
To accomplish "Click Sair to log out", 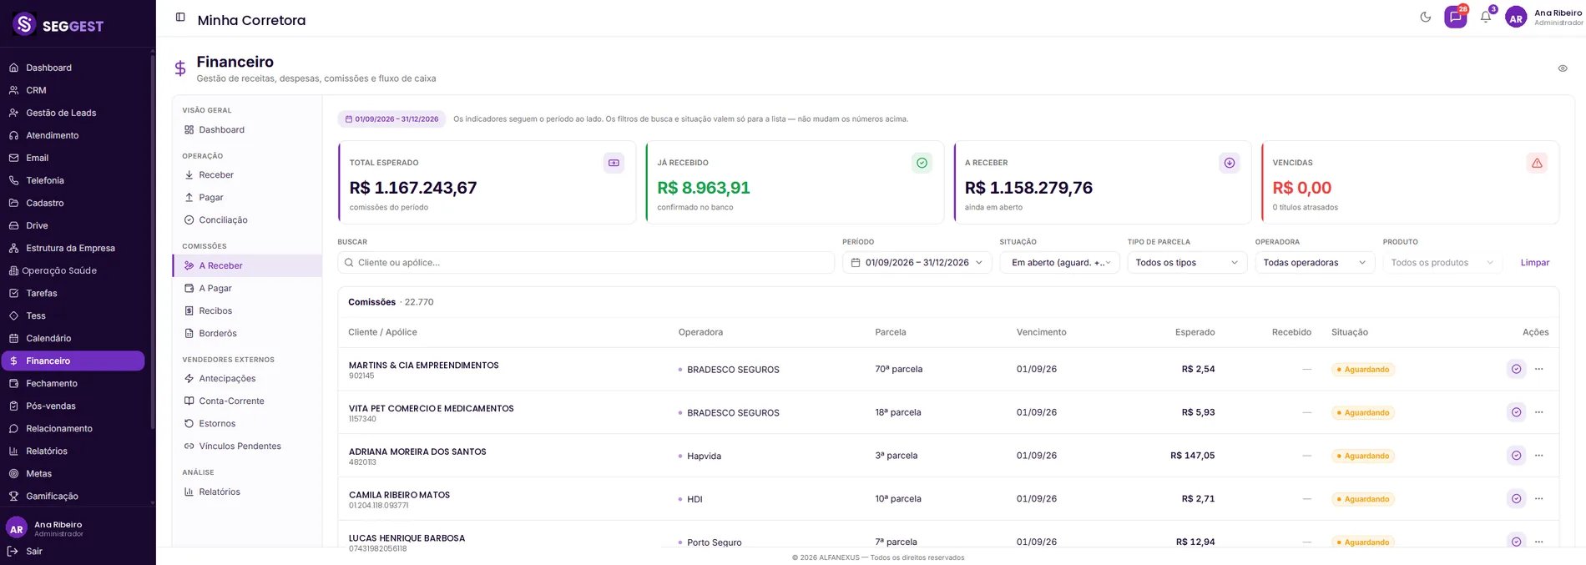I will click(25, 551).
